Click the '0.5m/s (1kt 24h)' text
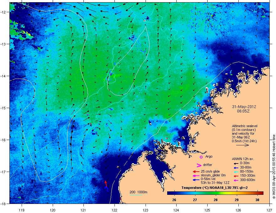The width and height of the screenshot is (276, 213). point(244,141)
